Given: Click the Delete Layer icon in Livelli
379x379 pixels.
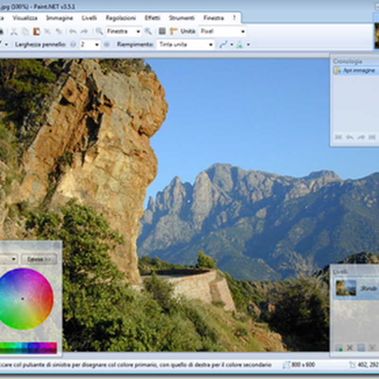Looking at the screenshot, I should pyautogui.click(x=350, y=348).
